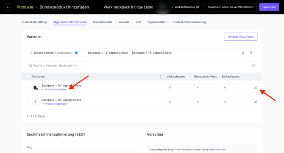Edit the Backpack + 14" Laptop Sleeve variant

point(255,87)
